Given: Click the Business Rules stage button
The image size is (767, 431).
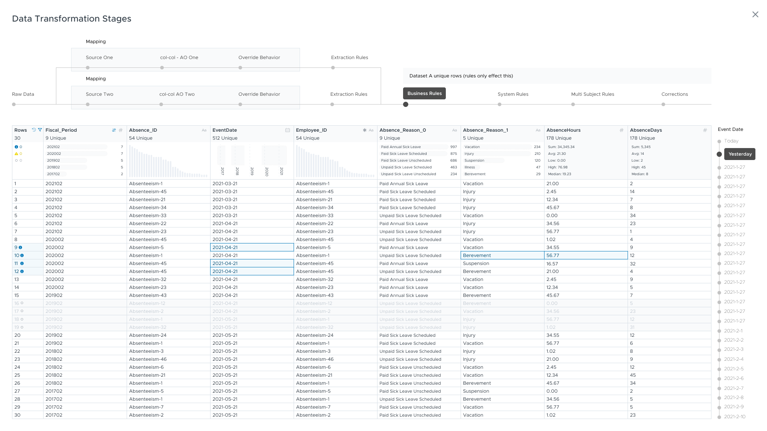Looking at the screenshot, I should click(x=424, y=93).
